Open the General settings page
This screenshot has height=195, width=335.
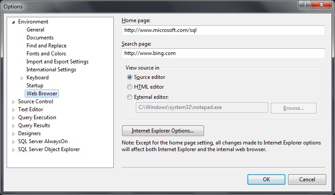point(35,30)
